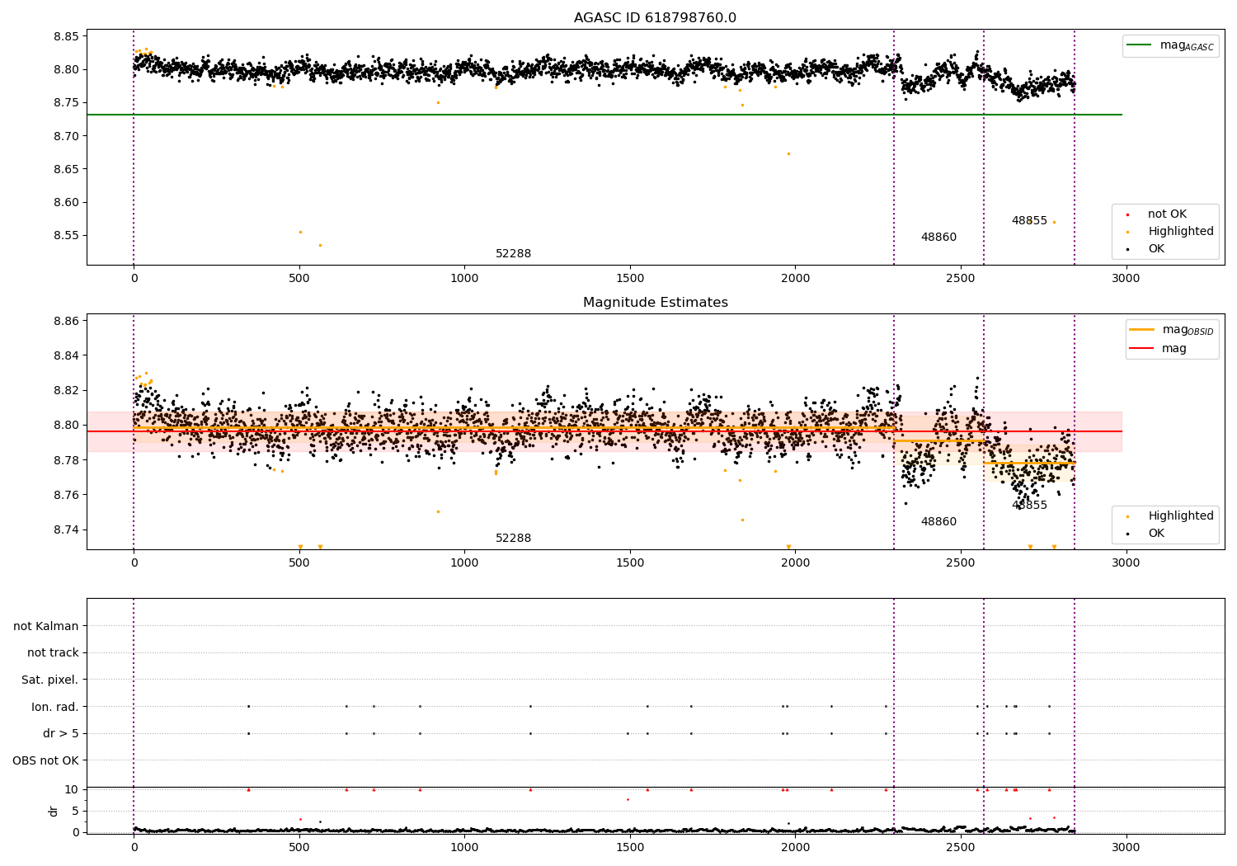Click the "AGASC ID 618798760.0" plot title

coord(655,18)
